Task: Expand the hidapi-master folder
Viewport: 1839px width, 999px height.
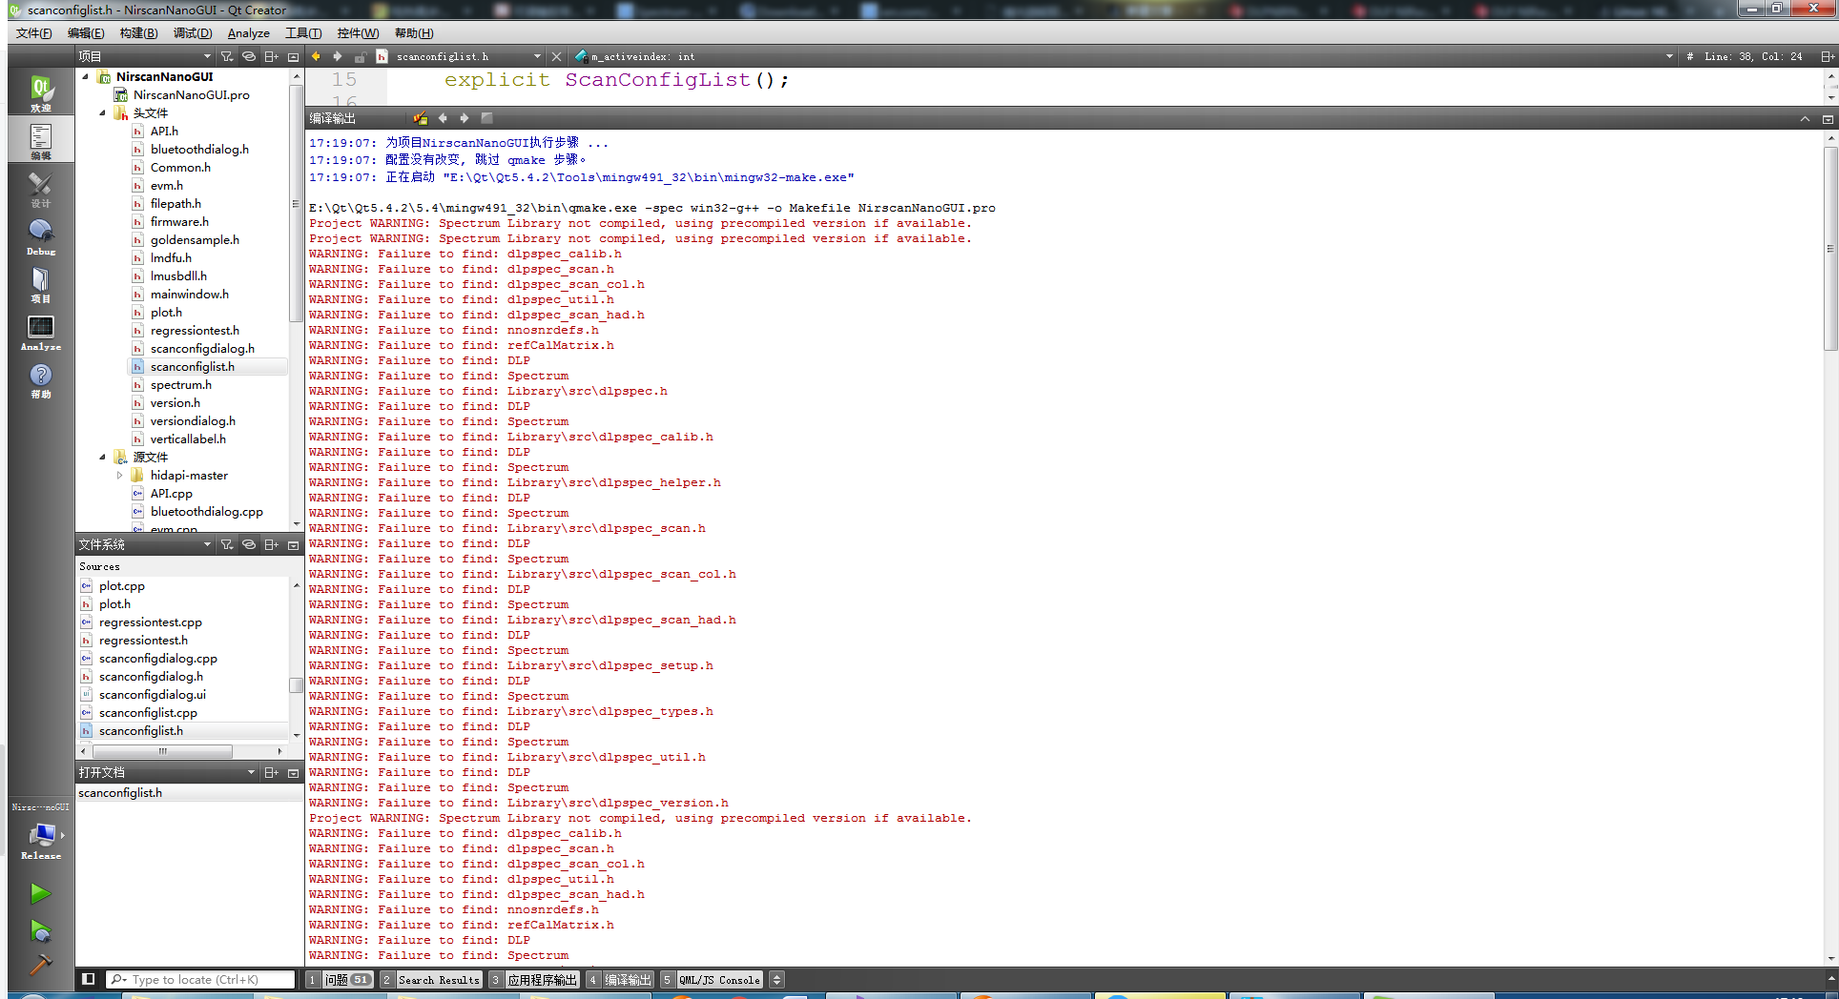Action: click(x=120, y=475)
